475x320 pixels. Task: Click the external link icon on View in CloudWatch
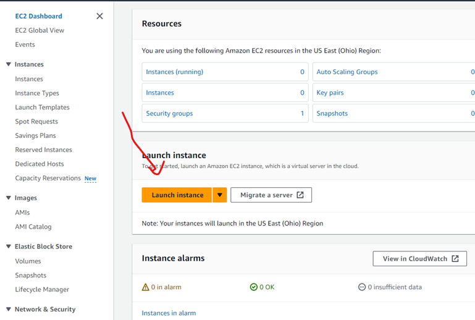455,258
